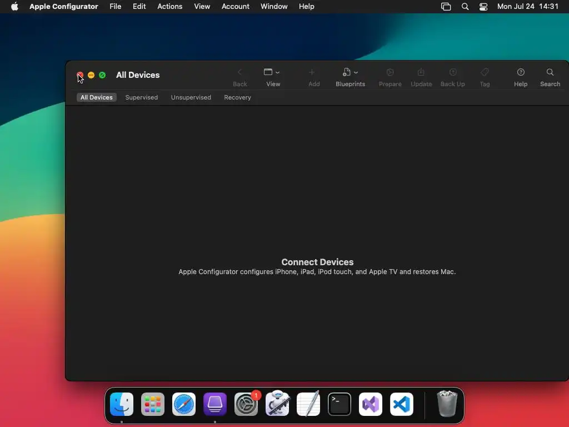This screenshot has height=427, width=569.
Task: Open Safari from the Dock
Action: pyautogui.click(x=184, y=404)
